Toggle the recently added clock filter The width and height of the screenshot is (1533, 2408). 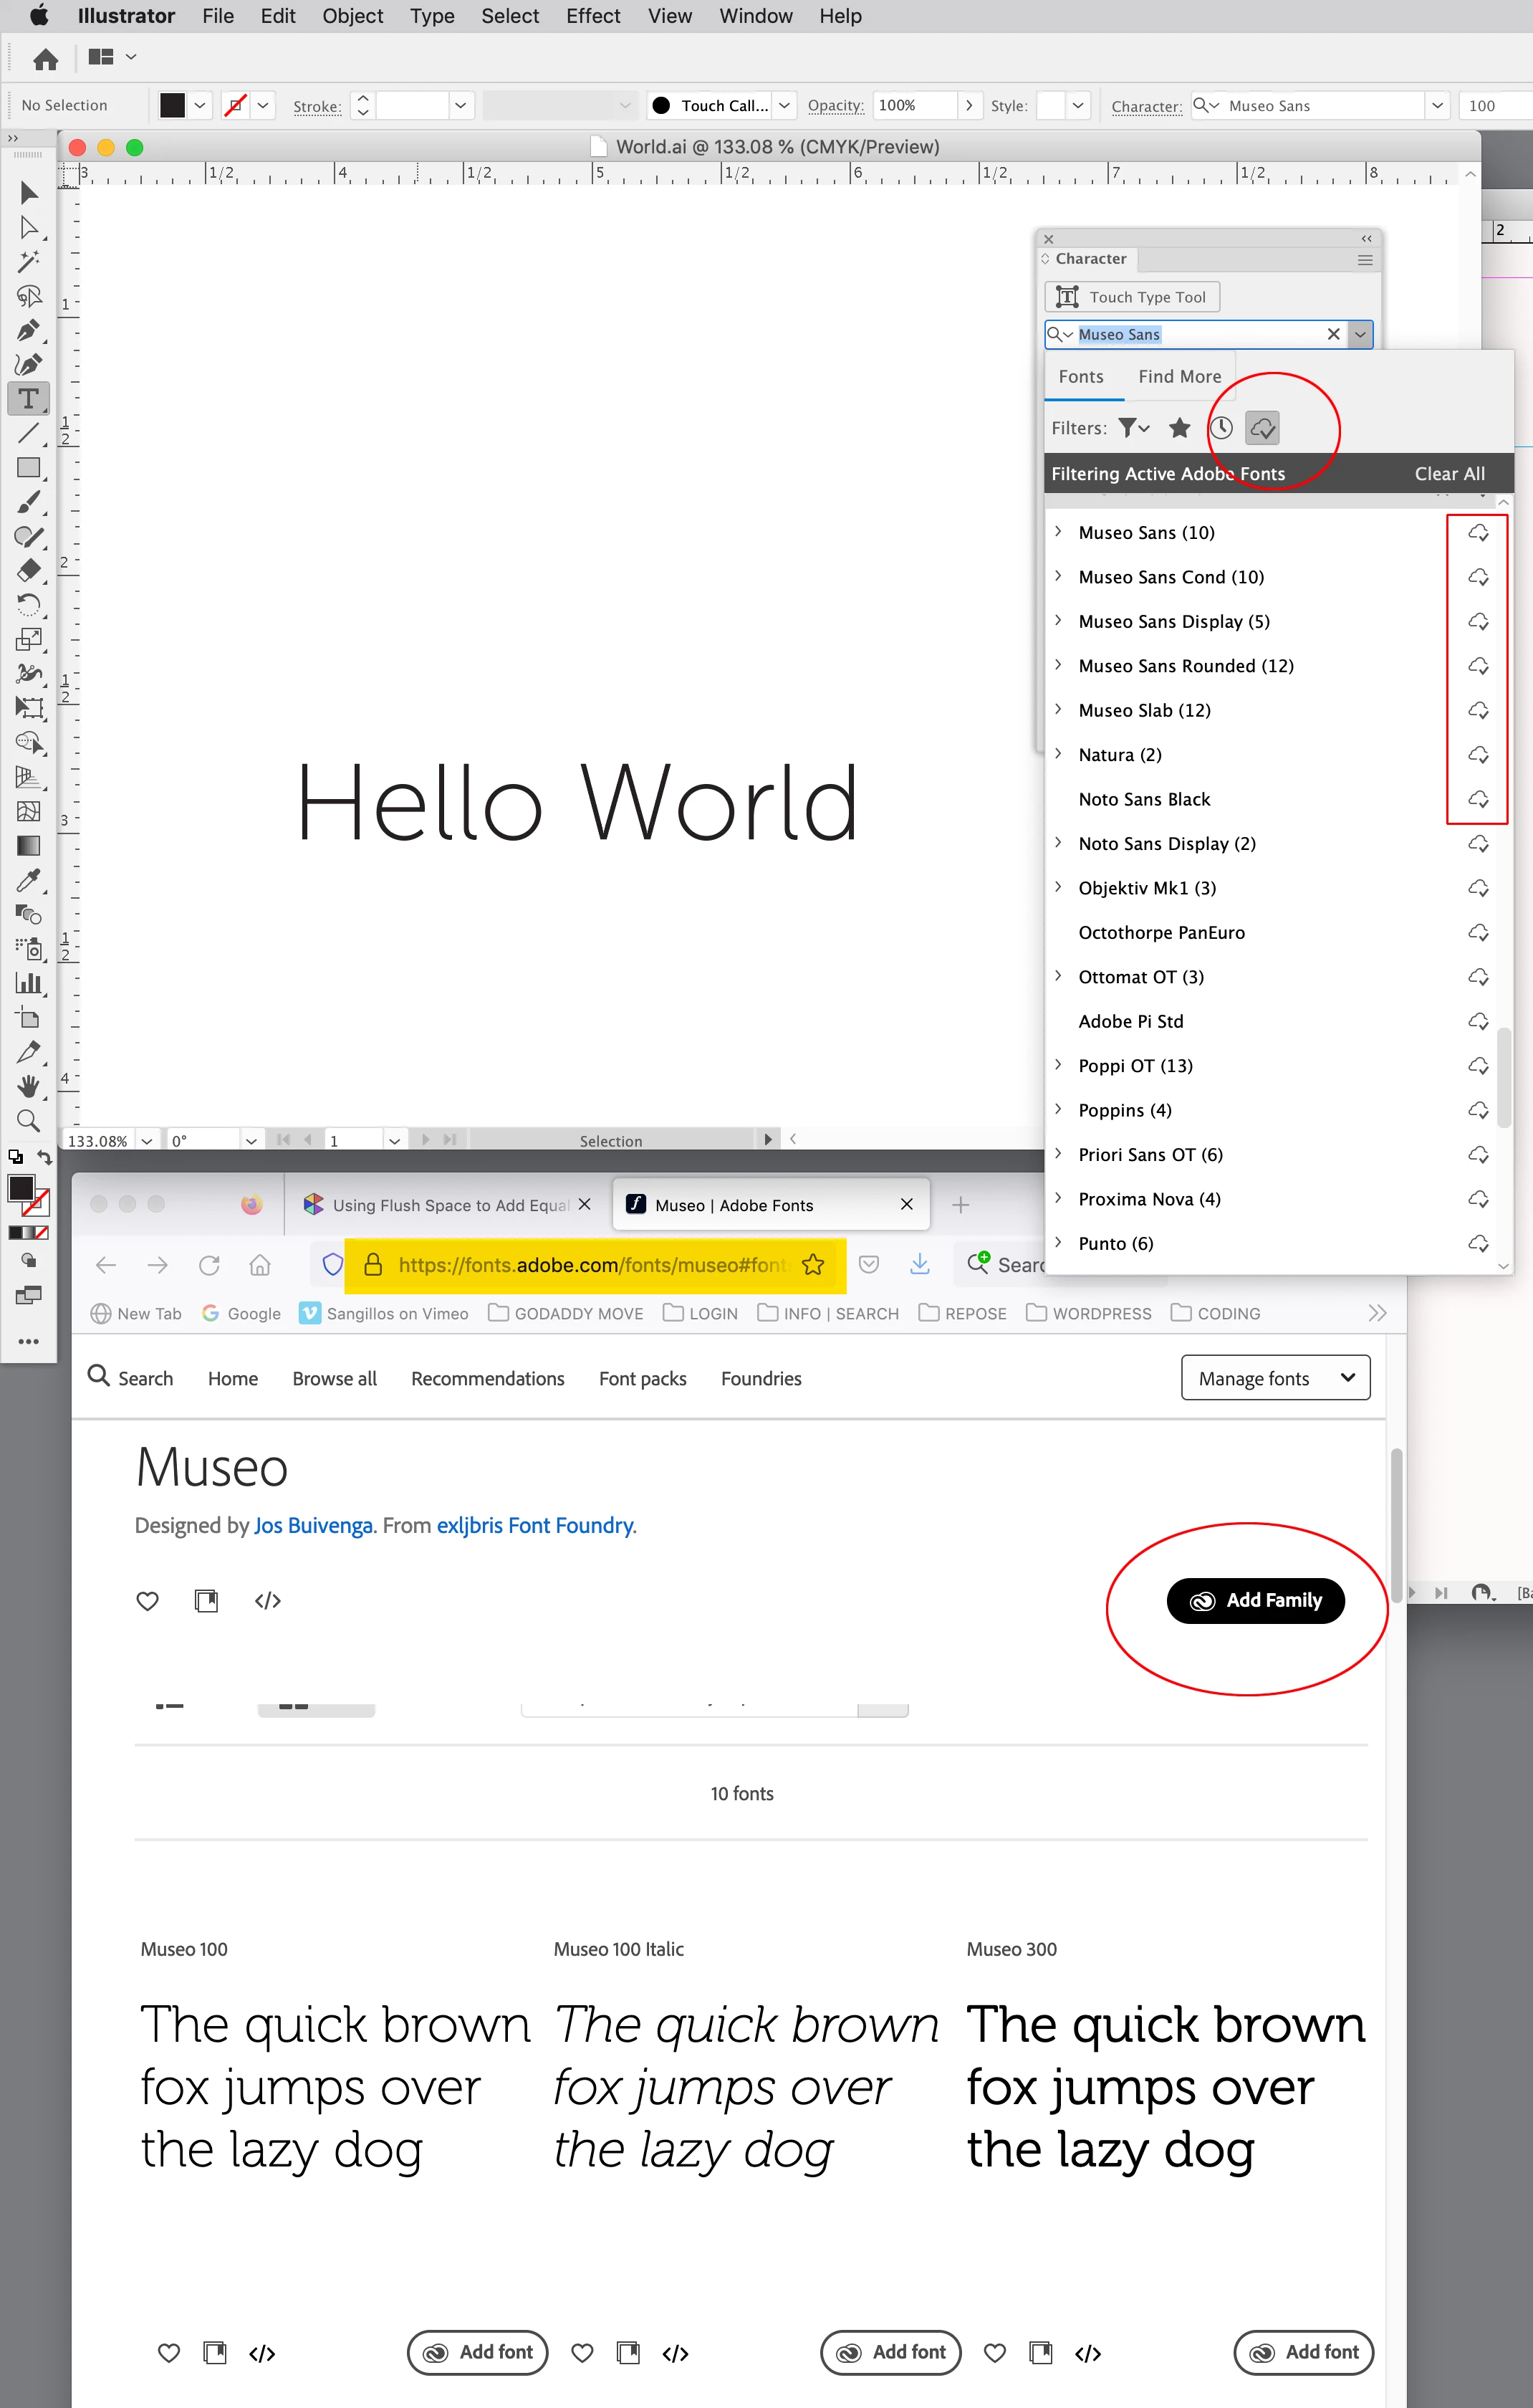[x=1221, y=428]
